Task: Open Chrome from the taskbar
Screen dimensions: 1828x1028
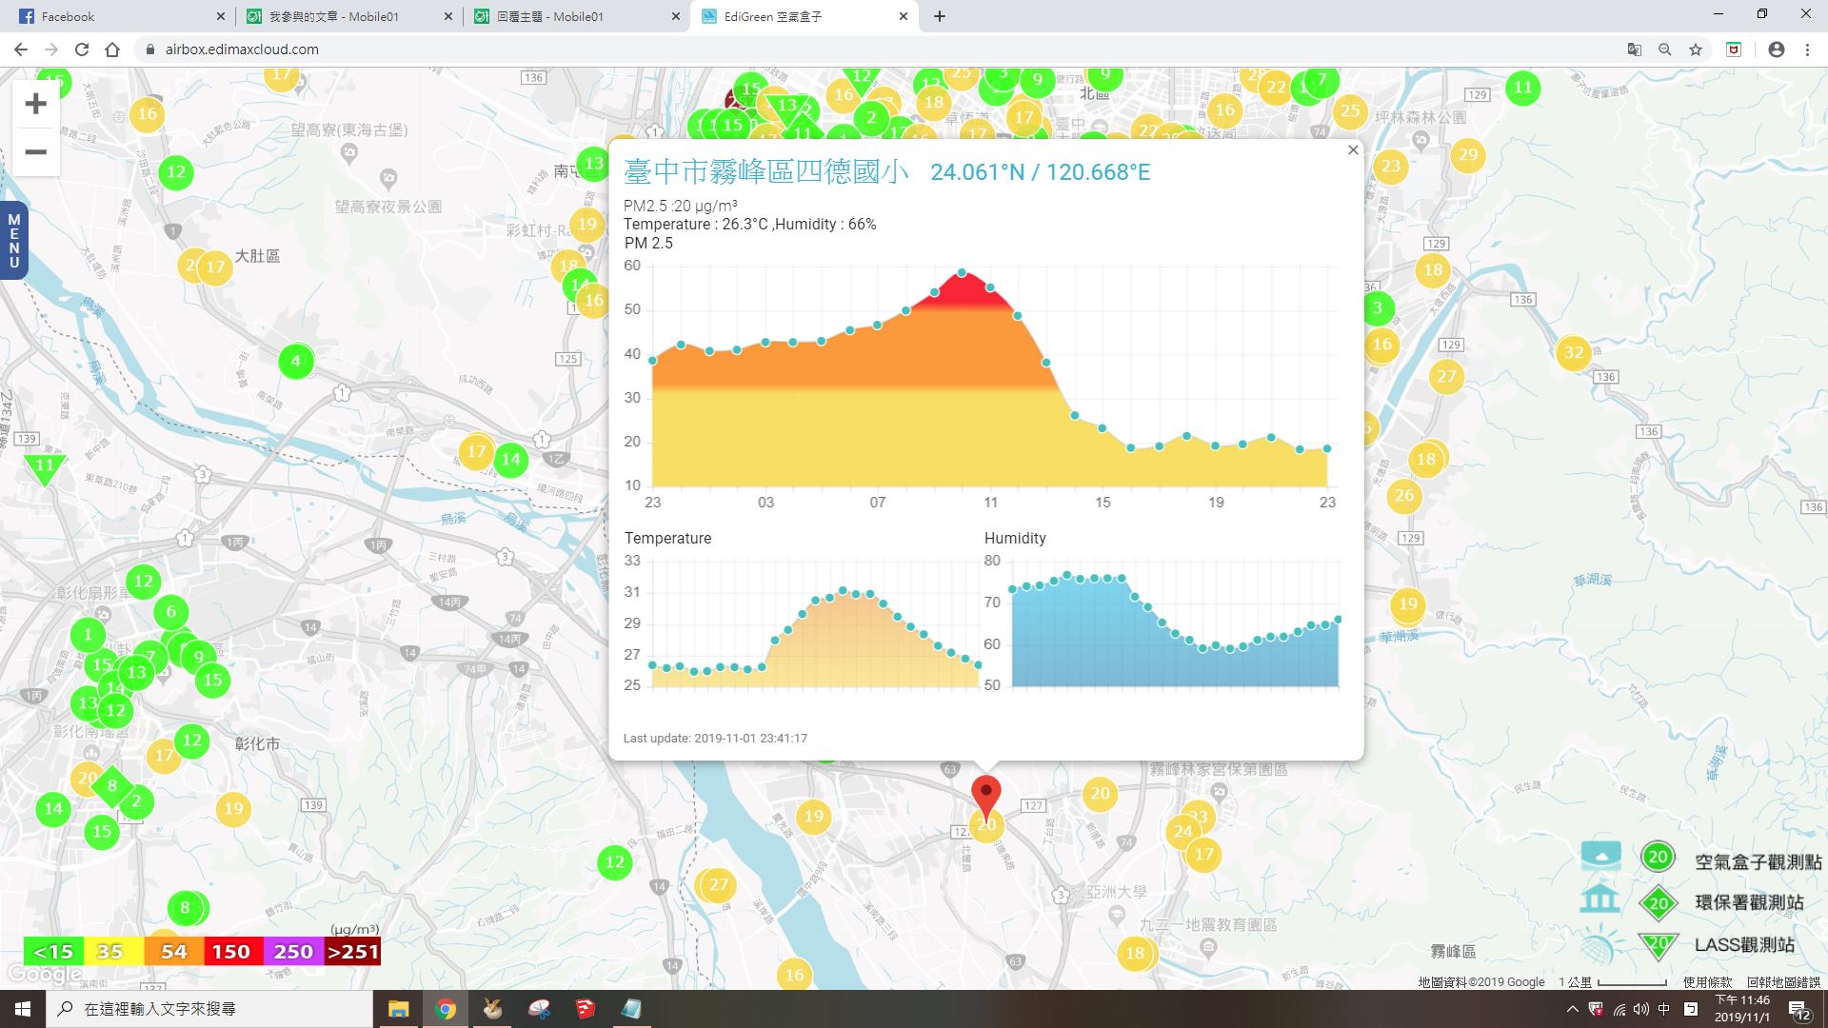Action: click(x=446, y=1009)
